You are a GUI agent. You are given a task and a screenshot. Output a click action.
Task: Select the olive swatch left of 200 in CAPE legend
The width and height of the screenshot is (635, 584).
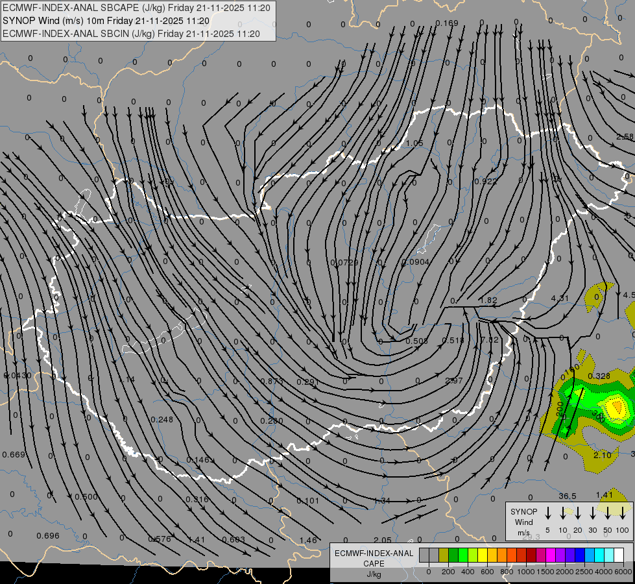coord(444,555)
